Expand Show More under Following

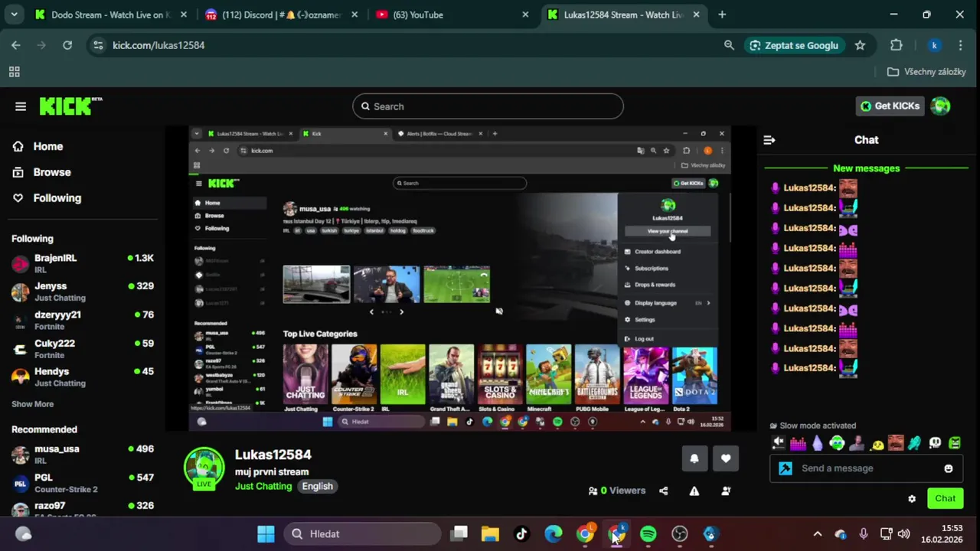32,404
